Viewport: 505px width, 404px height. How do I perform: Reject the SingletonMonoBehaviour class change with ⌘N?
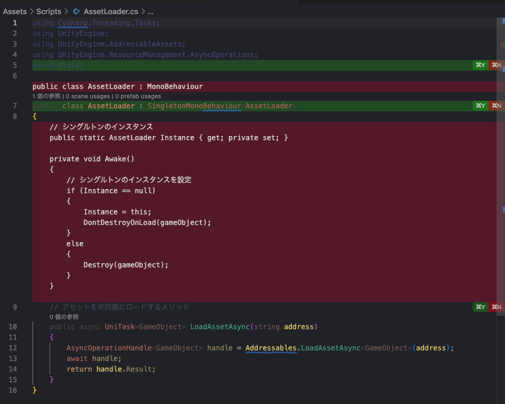(x=496, y=106)
